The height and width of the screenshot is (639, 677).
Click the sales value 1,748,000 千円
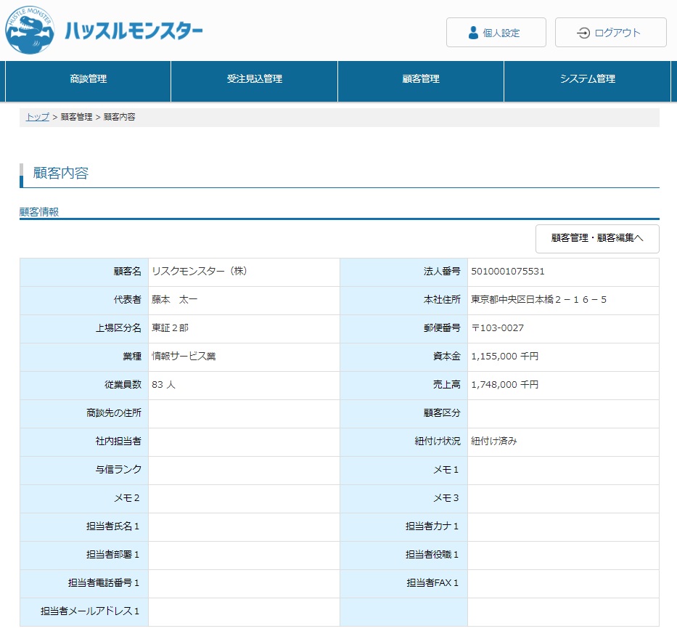click(x=504, y=385)
